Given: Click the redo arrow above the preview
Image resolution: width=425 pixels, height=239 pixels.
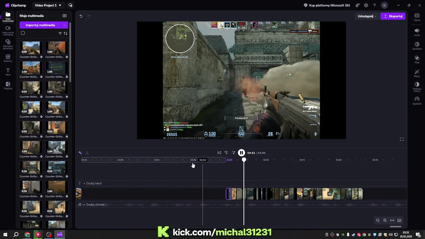Looking at the screenshot, I should (89, 16).
